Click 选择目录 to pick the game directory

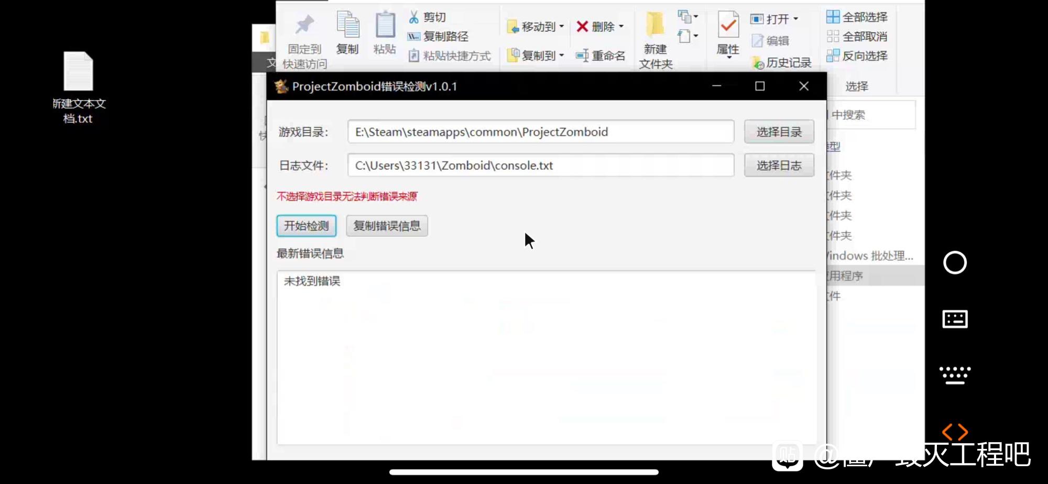pyautogui.click(x=779, y=132)
